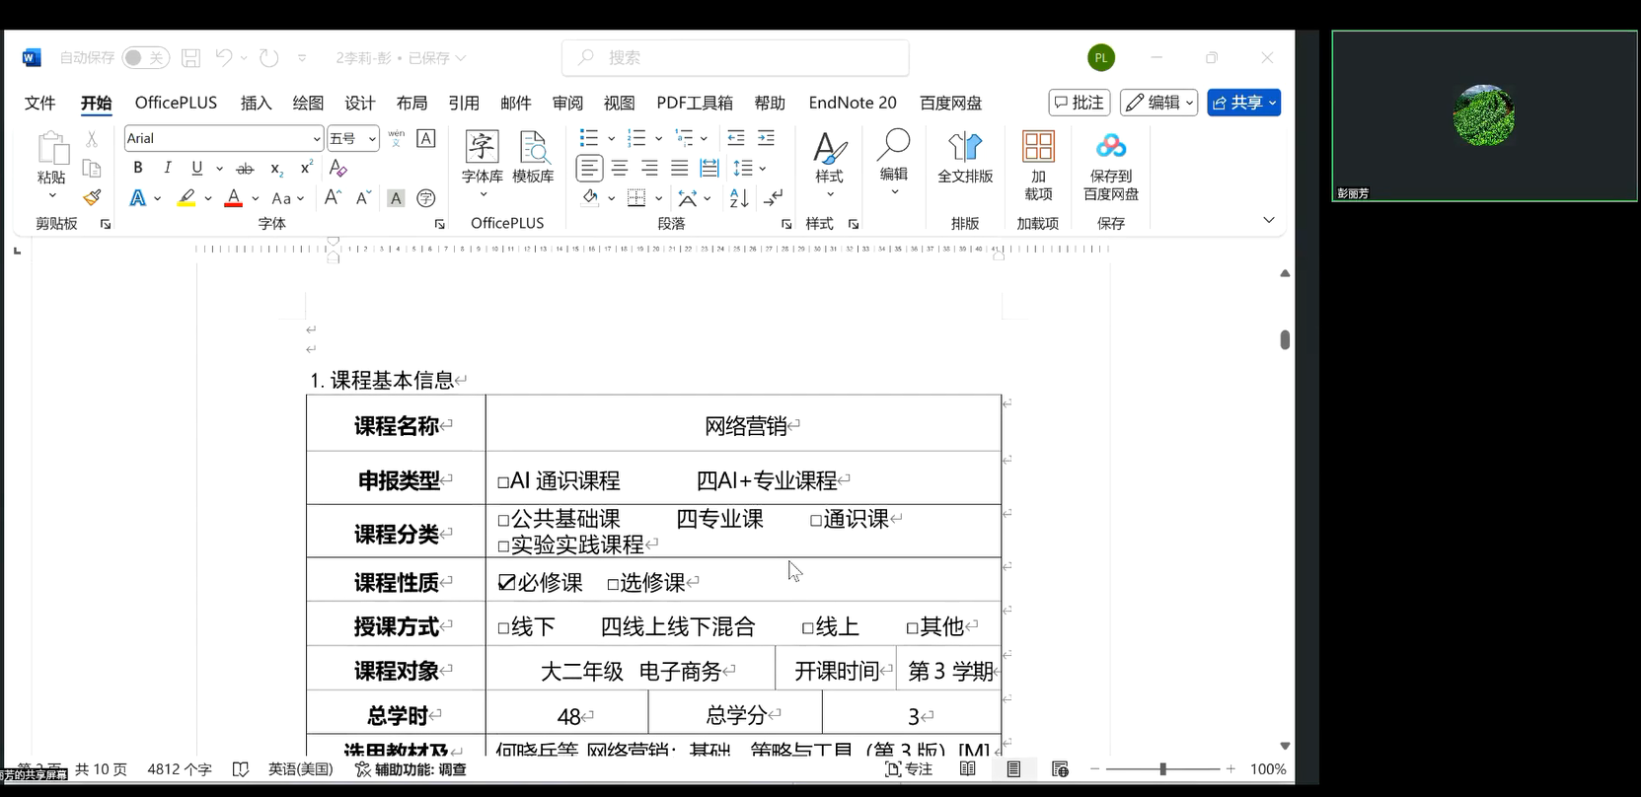Click in the 搜索 search box
1641x797 pixels.
pos(735,58)
